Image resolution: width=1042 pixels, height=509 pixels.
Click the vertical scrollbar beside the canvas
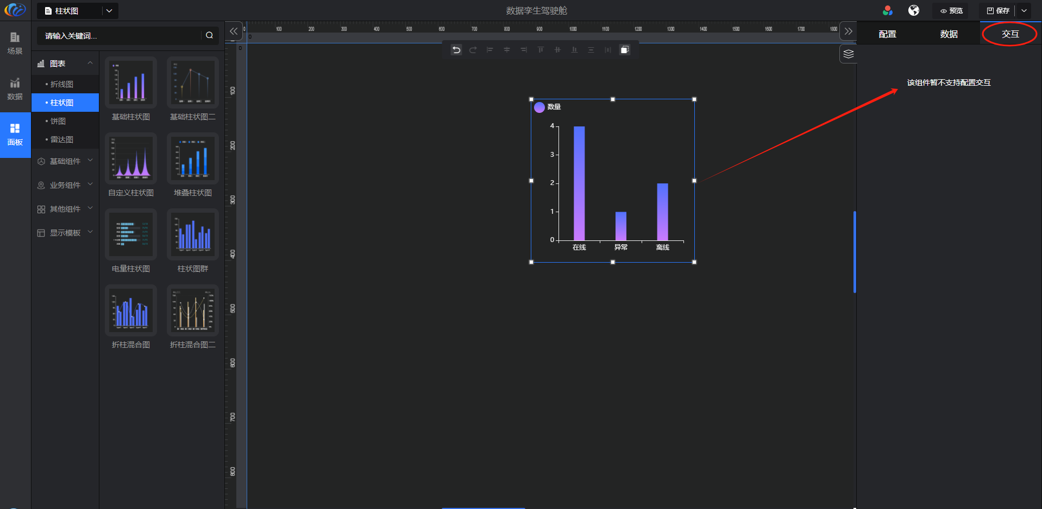855,252
